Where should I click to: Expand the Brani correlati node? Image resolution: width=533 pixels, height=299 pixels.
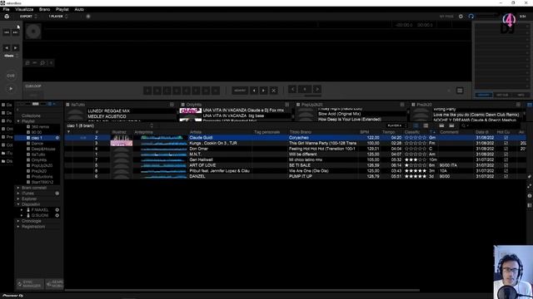(18, 188)
